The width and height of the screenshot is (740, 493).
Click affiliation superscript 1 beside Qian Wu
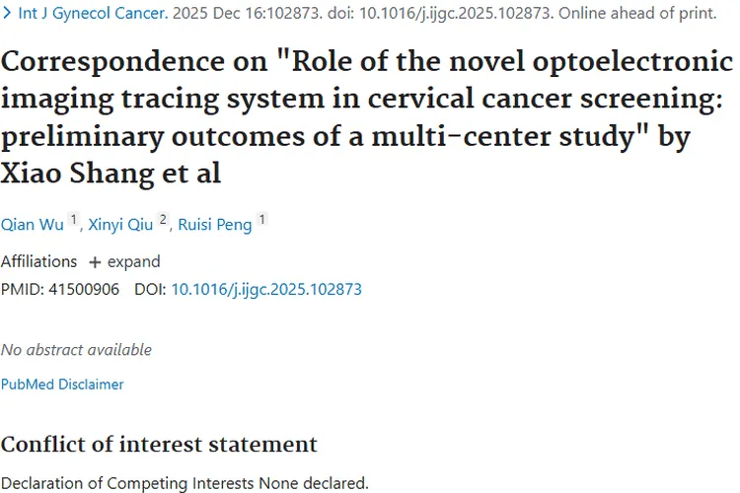tap(73, 221)
